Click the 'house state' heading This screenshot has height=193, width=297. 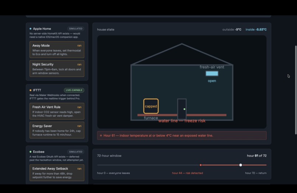pos(106,29)
